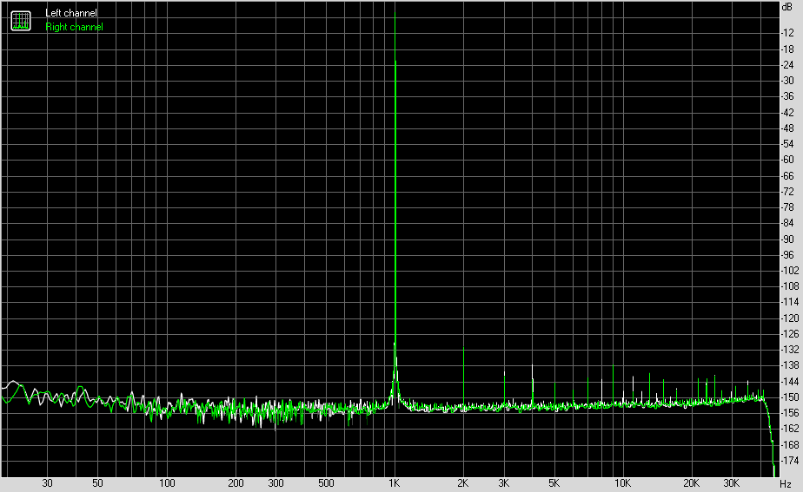Click the '-24' dB scale label

[787, 65]
